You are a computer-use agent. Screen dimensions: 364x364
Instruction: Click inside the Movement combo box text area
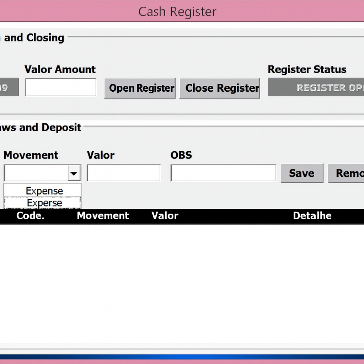tap(36, 173)
